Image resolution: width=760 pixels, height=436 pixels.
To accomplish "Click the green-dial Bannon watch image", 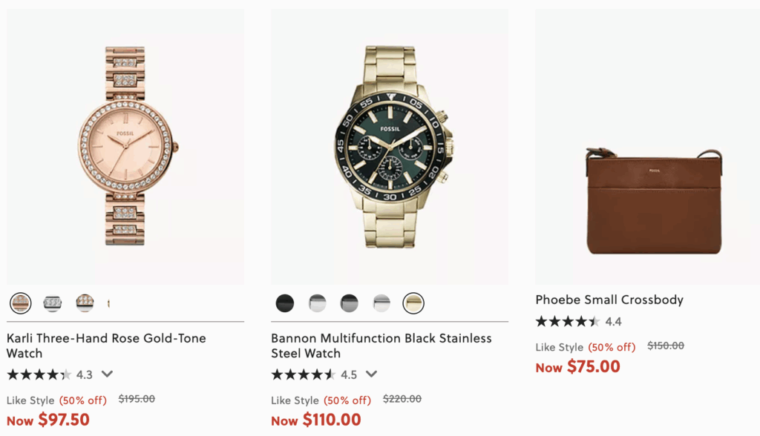I will click(390, 146).
